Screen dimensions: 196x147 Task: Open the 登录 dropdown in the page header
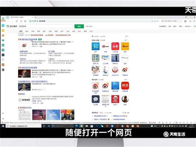point(181,26)
